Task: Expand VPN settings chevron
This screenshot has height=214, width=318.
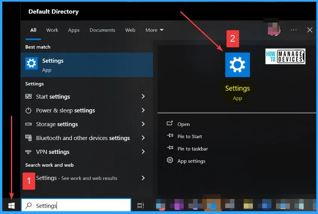Action: pyautogui.click(x=143, y=152)
